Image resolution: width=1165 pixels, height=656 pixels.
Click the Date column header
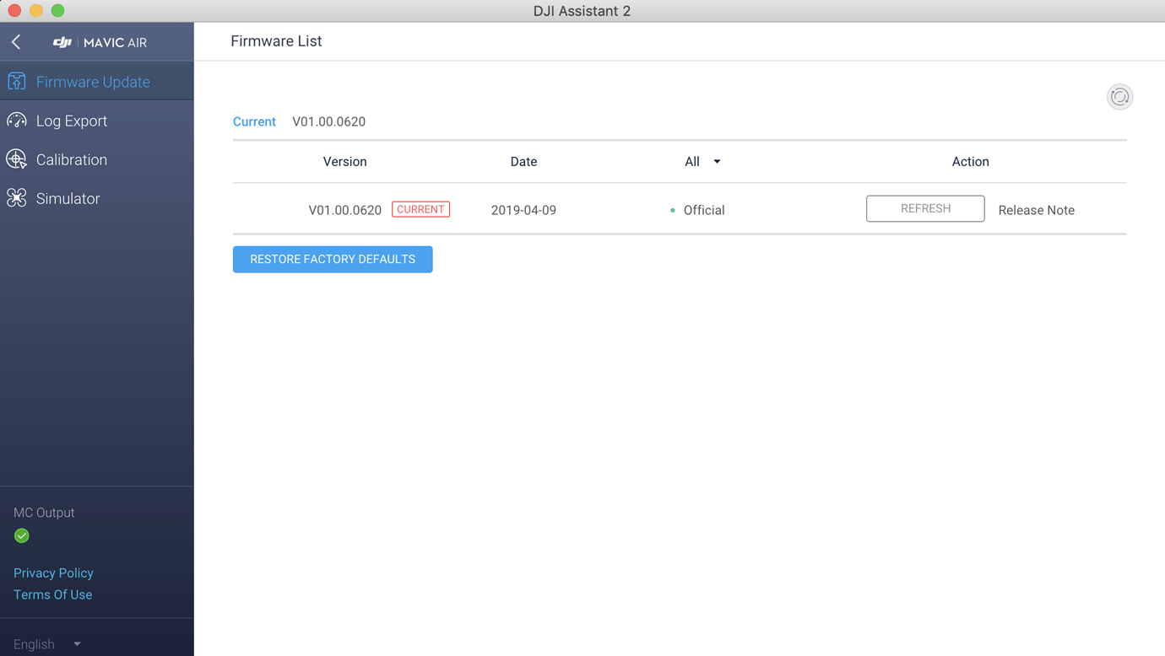[x=523, y=162]
